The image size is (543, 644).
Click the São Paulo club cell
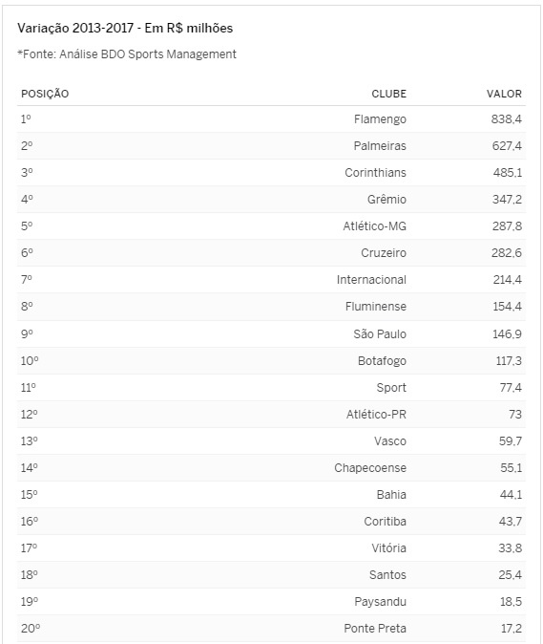click(380, 333)
